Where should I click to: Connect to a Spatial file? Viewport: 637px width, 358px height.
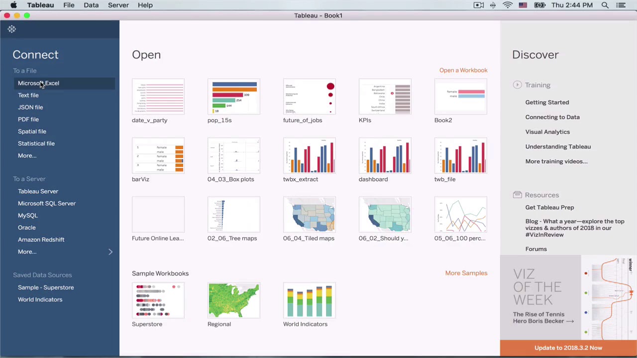coord(32,131)
